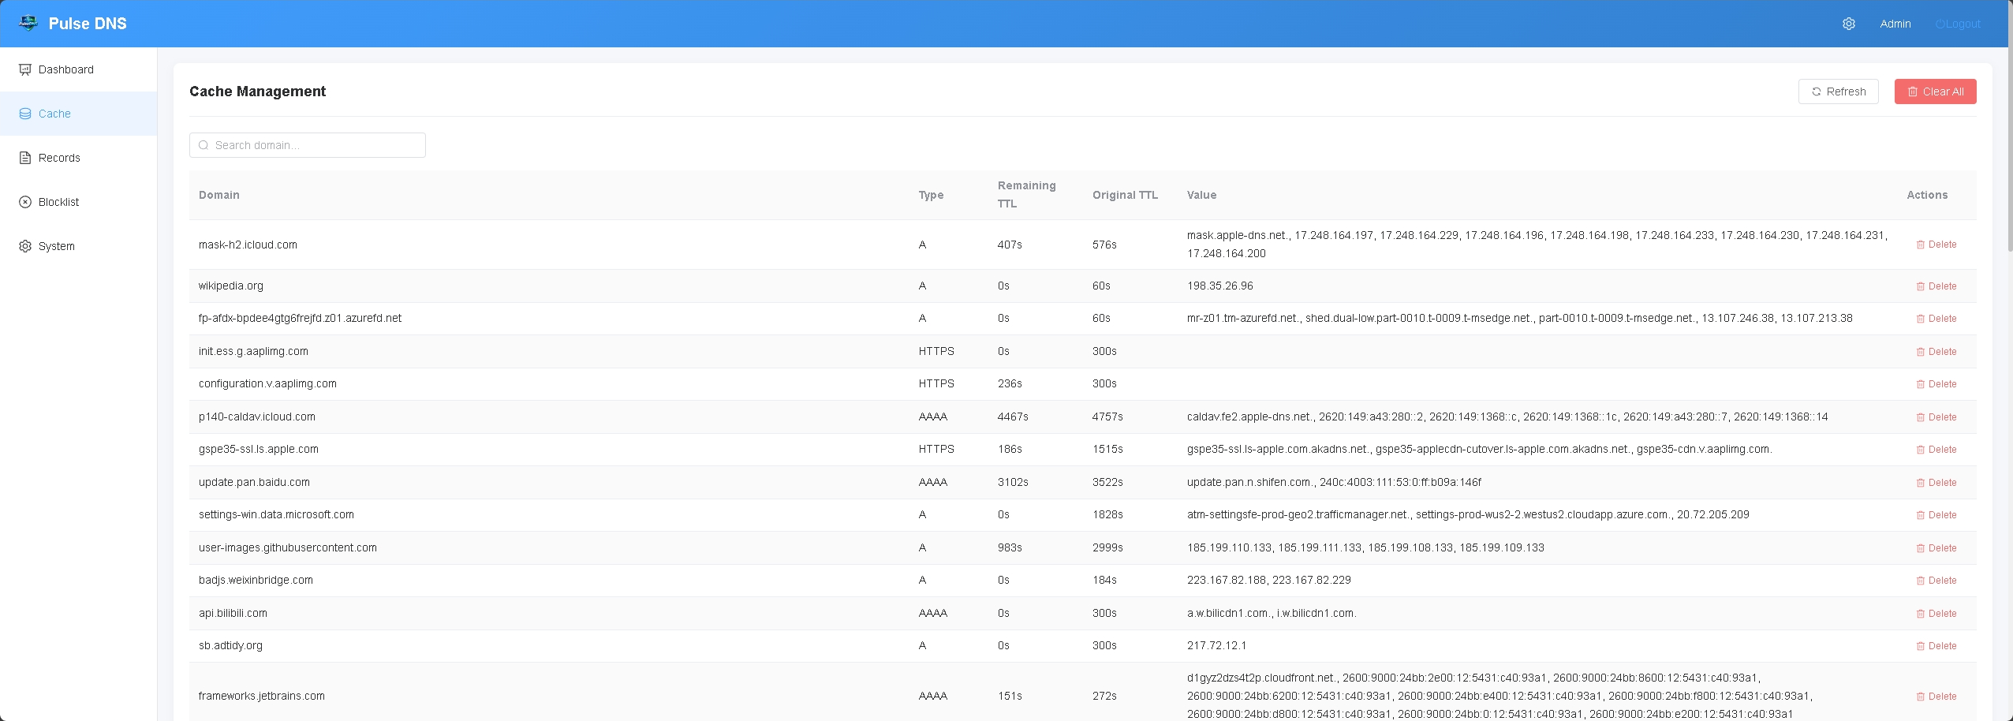
Task: Click the Pulse DNS shield logo
Action: pyautogui.click(x=28, y=23)
